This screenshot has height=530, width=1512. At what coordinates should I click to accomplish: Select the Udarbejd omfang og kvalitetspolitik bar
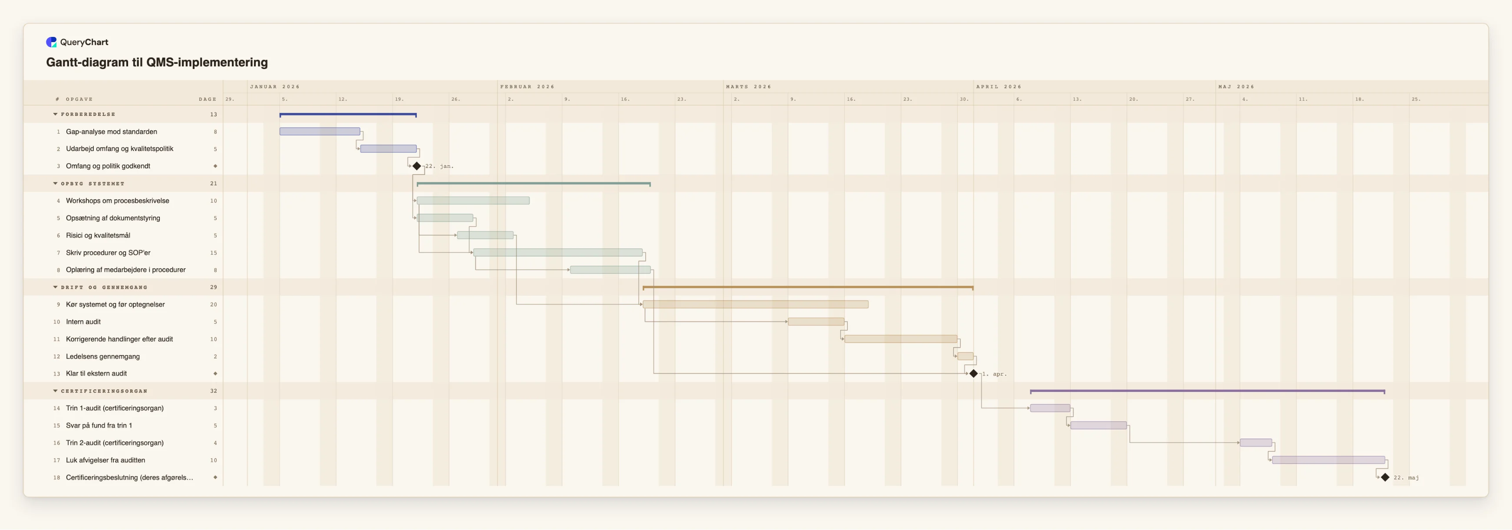tap(389, 148)
